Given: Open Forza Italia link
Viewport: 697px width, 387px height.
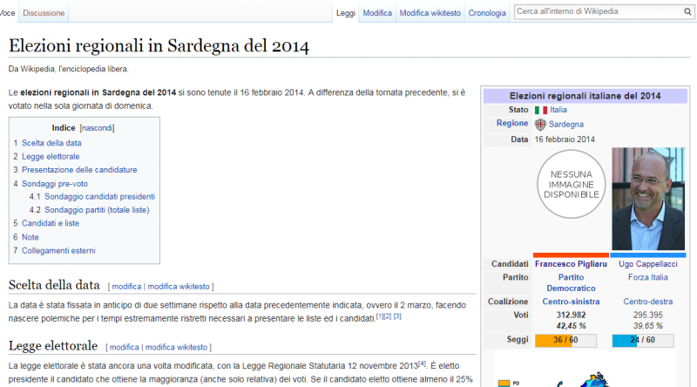Looking at the screenshot, I should pyautogui.click(x=647, y=277).
